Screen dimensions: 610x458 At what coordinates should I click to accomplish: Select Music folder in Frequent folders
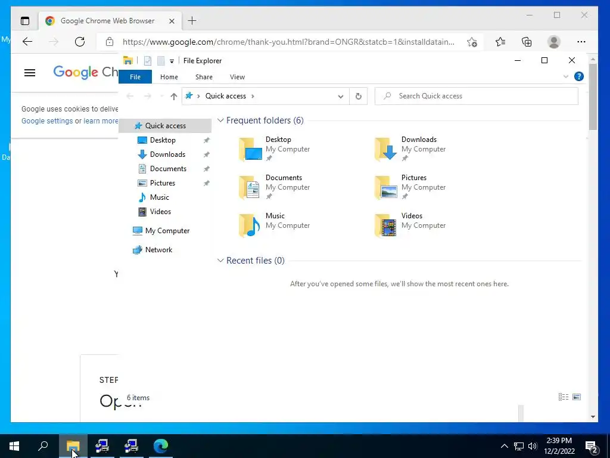(x=274, y=225)
